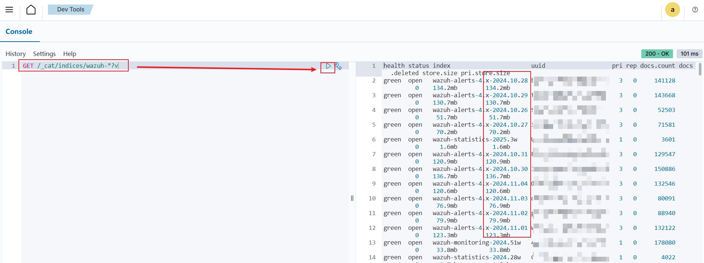This screenshot has width=704, height=263.
Task: Click the 200 - OK status badge
Action: pyautogui.click(x=657, y=54)
